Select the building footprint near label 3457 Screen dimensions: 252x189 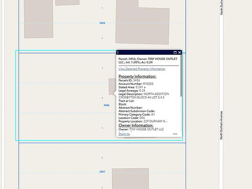pos(130,178)
